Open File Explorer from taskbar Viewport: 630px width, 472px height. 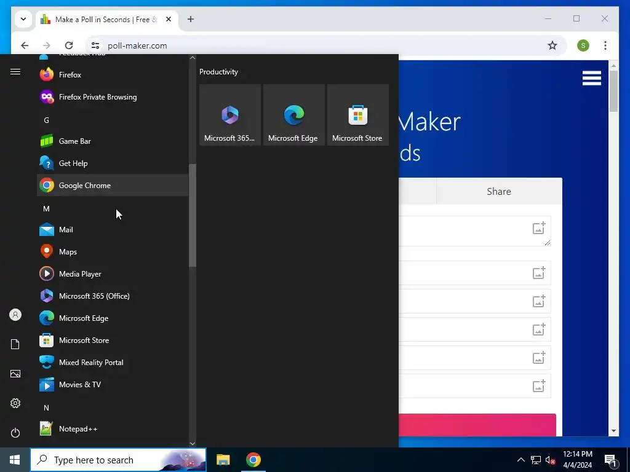(223, 460)
